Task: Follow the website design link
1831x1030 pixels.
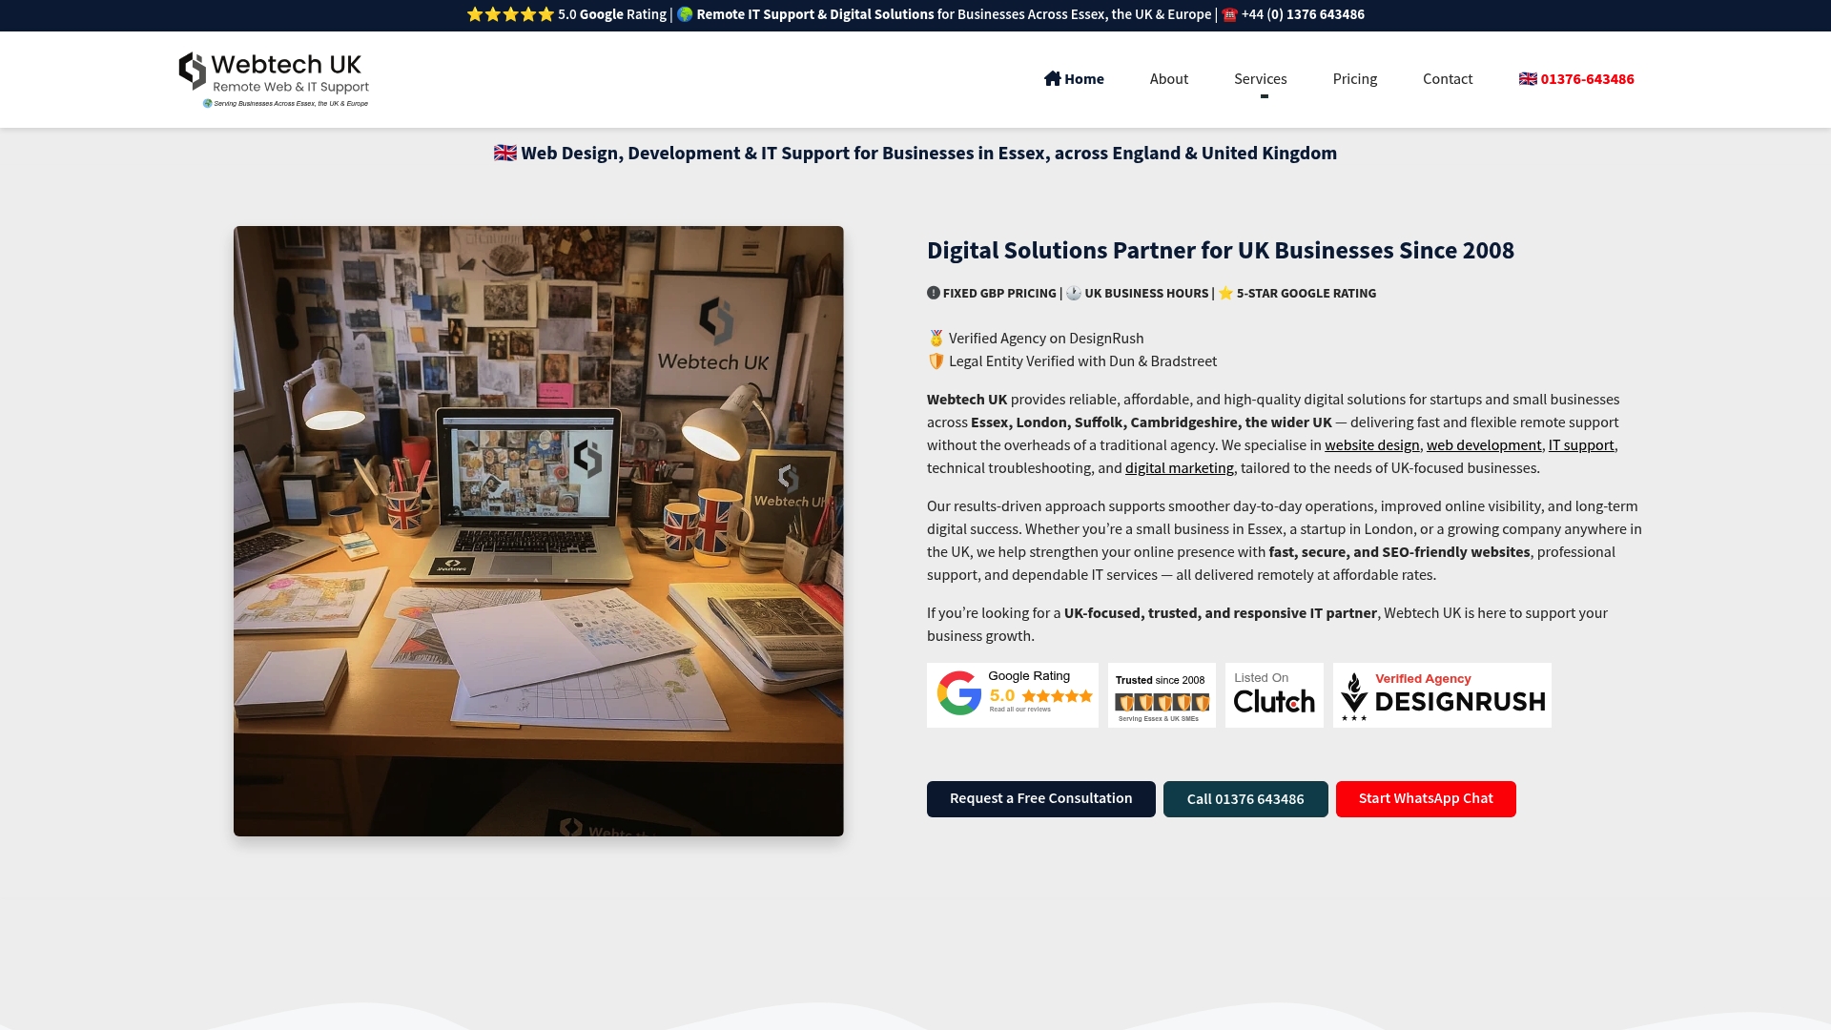Action: [x=1372, y=445]
